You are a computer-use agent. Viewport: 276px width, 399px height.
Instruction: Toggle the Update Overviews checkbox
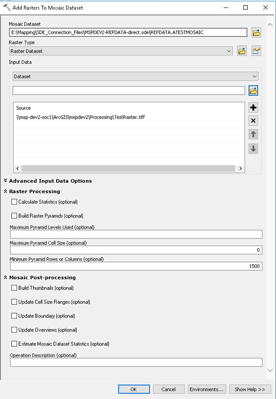click(14, 330)
